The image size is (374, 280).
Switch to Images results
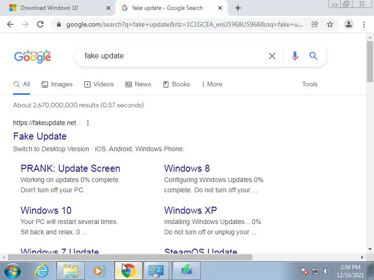point(57,84)
